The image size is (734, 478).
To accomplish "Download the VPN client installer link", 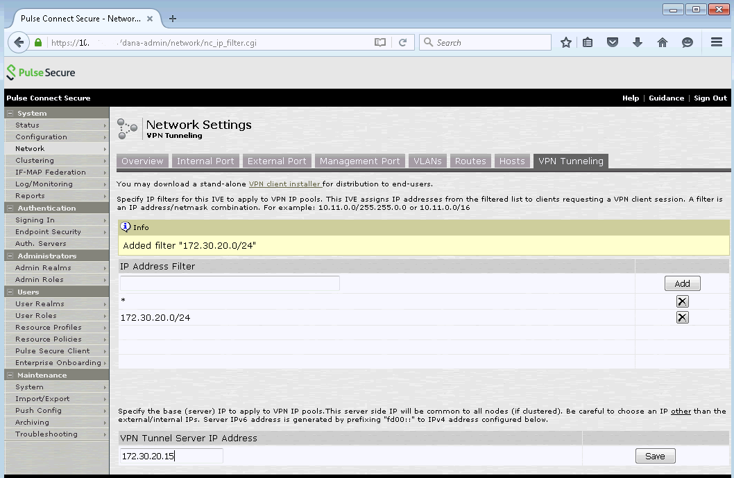I will 284,184.
